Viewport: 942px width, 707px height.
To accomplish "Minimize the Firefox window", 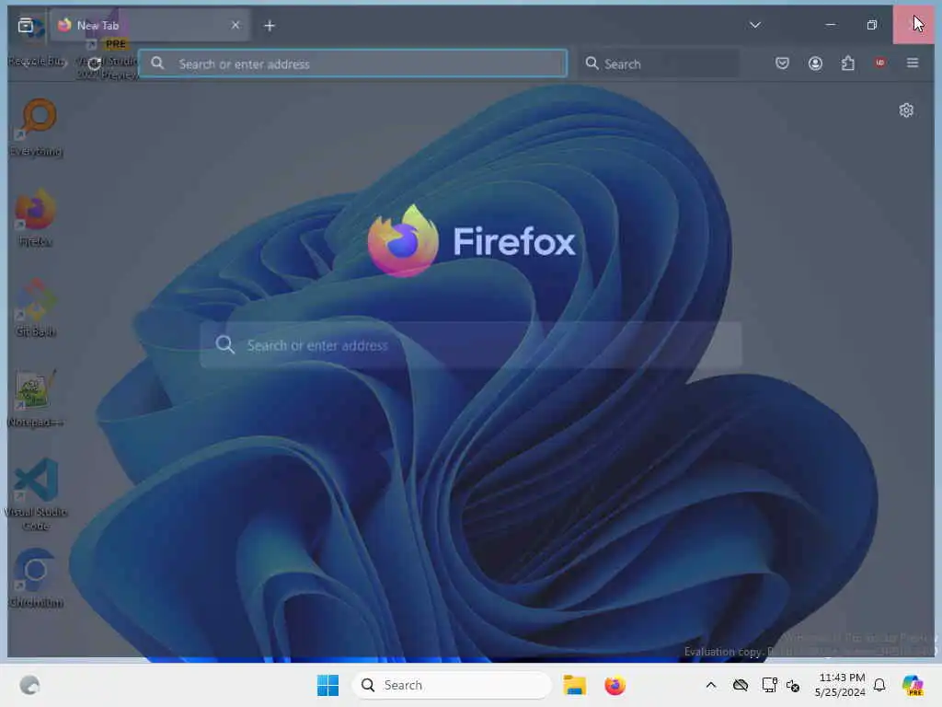I will 831,25.
